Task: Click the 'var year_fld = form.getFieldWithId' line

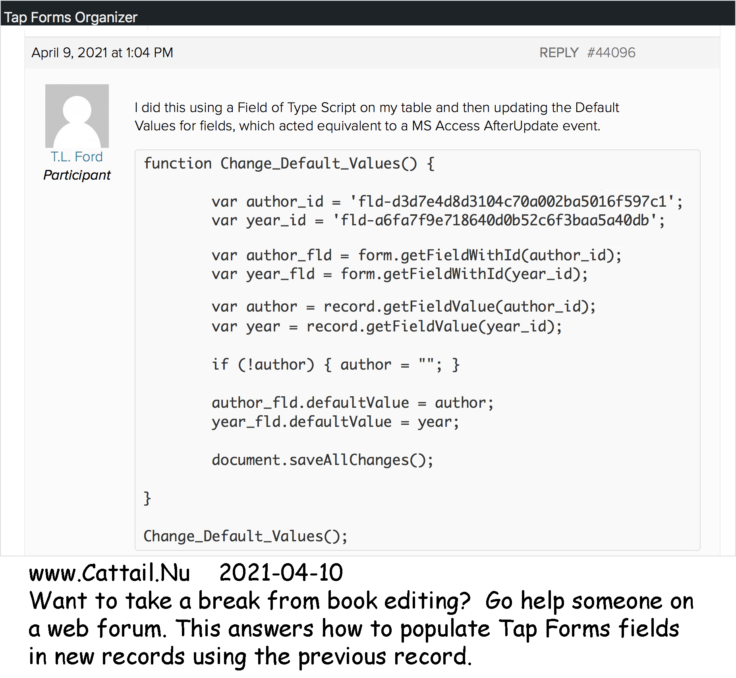Action: coord(400,274)
